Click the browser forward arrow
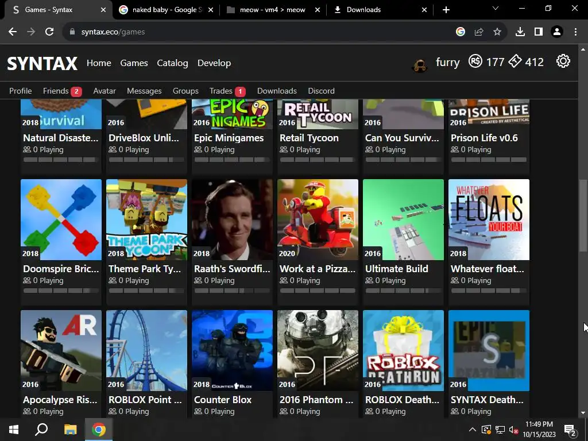This screenshot has height=441, width=588. click(31, 32)
